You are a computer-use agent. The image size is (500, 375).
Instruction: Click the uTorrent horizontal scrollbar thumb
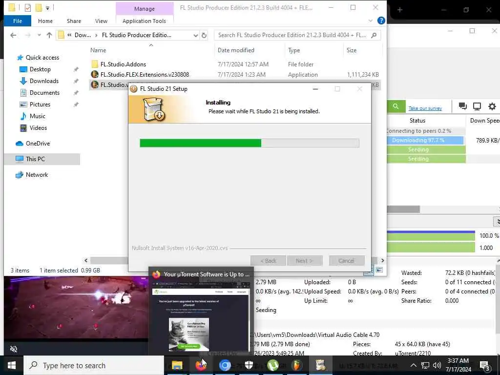click(x=403, y=209)
